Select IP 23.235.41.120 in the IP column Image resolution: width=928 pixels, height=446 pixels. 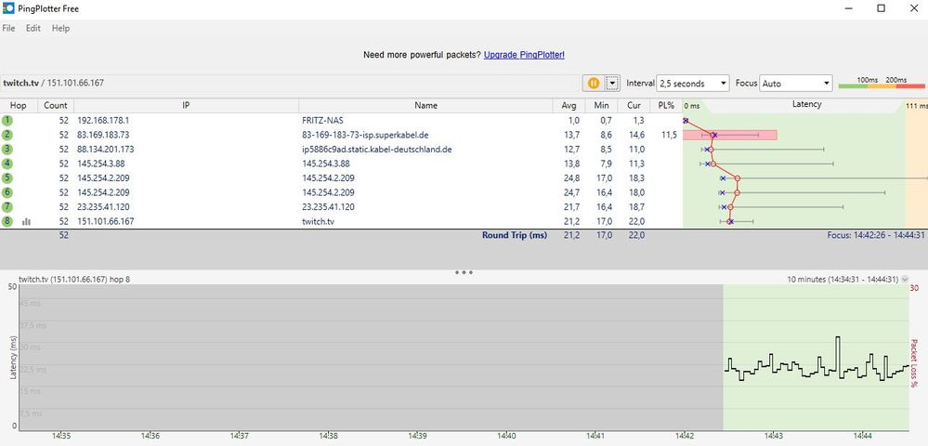coord(103,206)
